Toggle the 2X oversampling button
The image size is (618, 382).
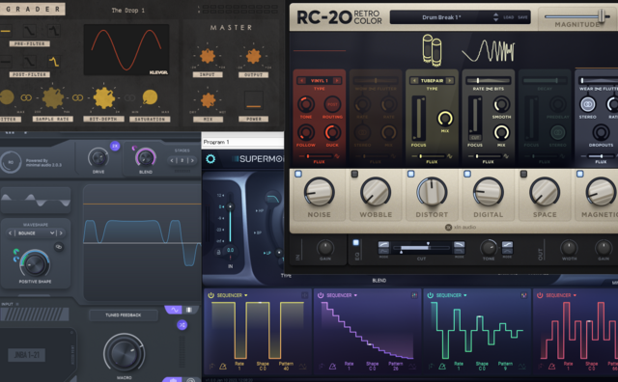(115, 146)
